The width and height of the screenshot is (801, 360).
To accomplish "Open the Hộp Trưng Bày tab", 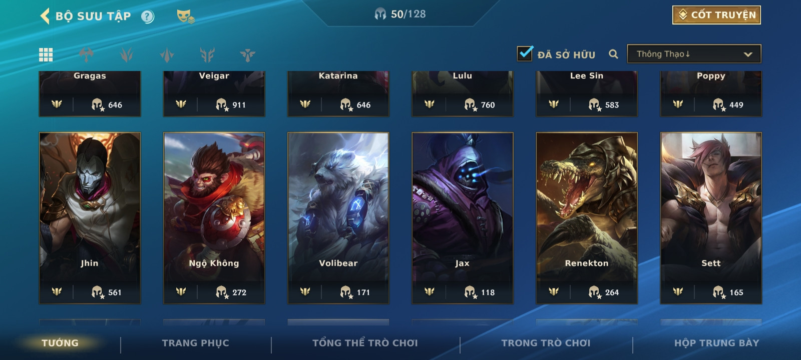I will tap(716, 343).
